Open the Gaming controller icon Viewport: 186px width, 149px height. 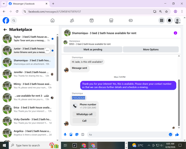(131, 20)
